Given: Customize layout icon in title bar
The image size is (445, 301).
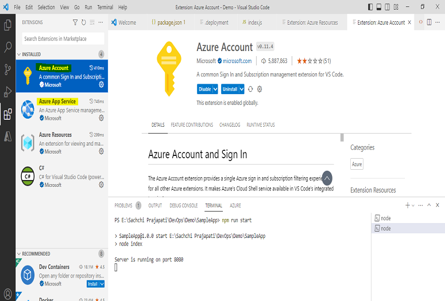Looking at the screenshot, I should tap(396, 7).
